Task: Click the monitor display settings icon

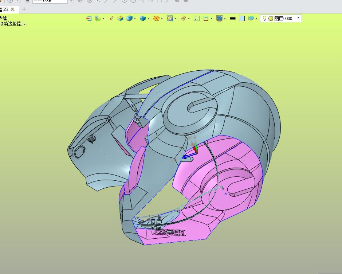Action: (x=219, y=19)
